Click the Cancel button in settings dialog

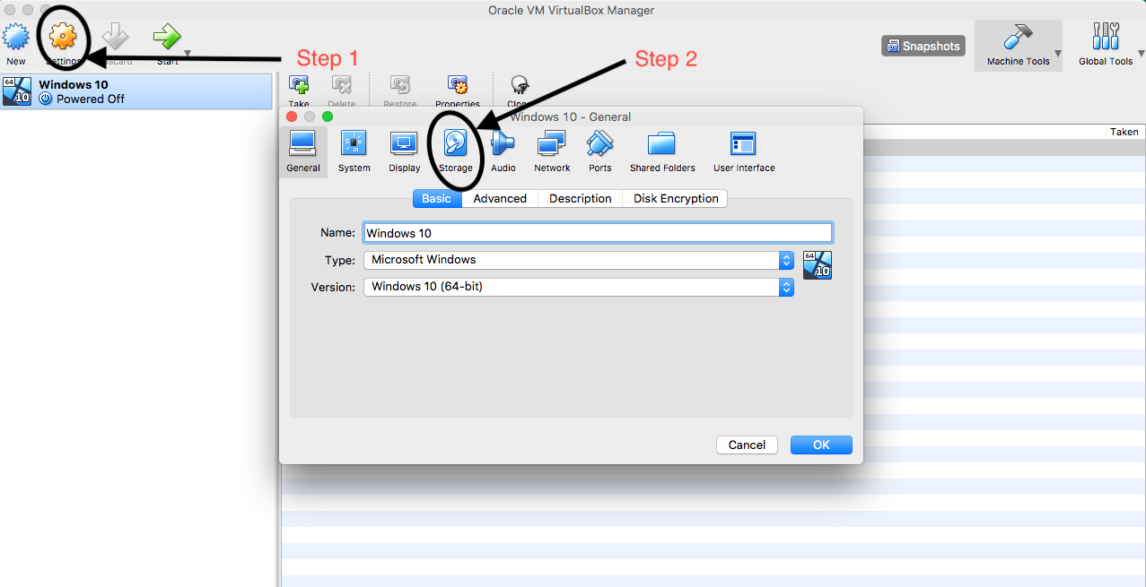[x=747, y=445]
